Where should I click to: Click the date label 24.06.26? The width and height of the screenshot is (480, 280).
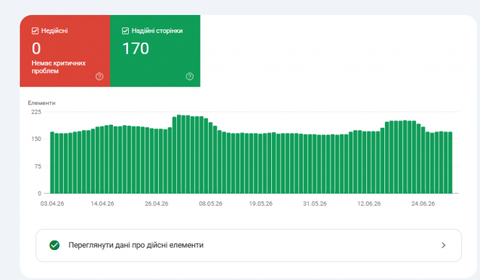(422, 204)
